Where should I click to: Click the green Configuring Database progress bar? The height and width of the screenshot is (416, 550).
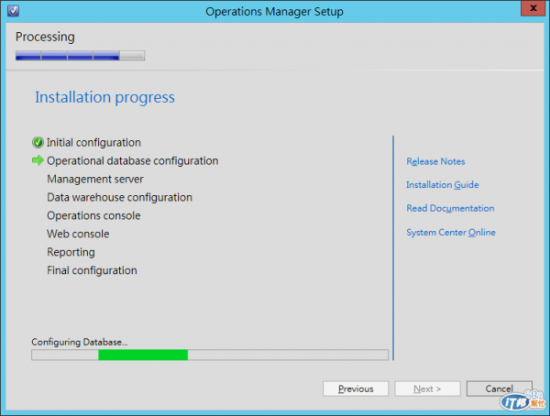pyautogui.click(x=210, y=355)
